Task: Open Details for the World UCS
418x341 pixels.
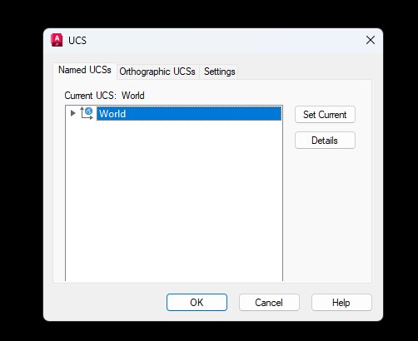Action: pyautogui.click(x=325, y=141)
